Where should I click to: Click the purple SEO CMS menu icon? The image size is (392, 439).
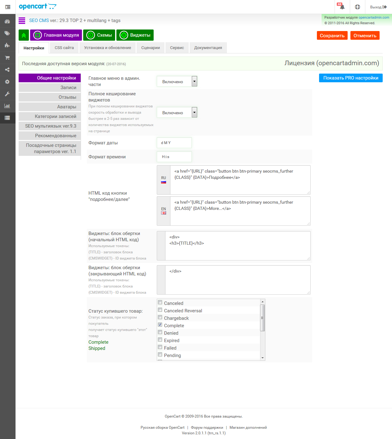coord(22,20)
